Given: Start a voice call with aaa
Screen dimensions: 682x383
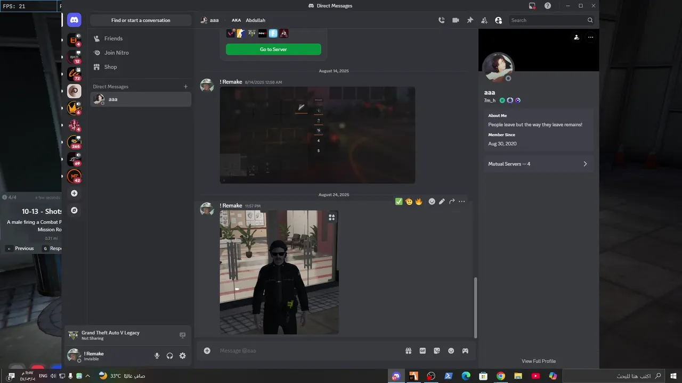Looking at the screenshot, I should coord(441,20).
